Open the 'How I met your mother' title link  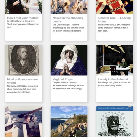pos(23,18)
